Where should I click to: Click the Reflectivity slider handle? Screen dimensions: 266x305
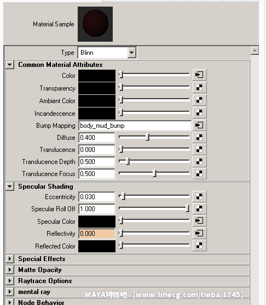click(x=121, y=233)
